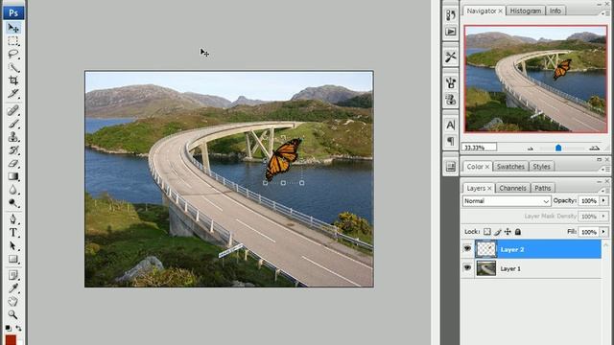
Task: Select the Eraser tool
Action: point(13,164)
